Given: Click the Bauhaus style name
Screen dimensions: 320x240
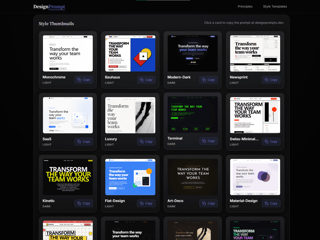Looking at the screenshot, I should pyautogui.click(x=113, y=77).
